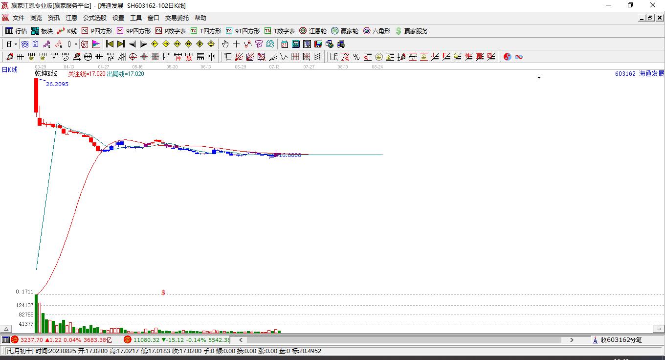The image size is (665, 360).
Task: Open the 资讯 menu
Action: pos(54,18)
